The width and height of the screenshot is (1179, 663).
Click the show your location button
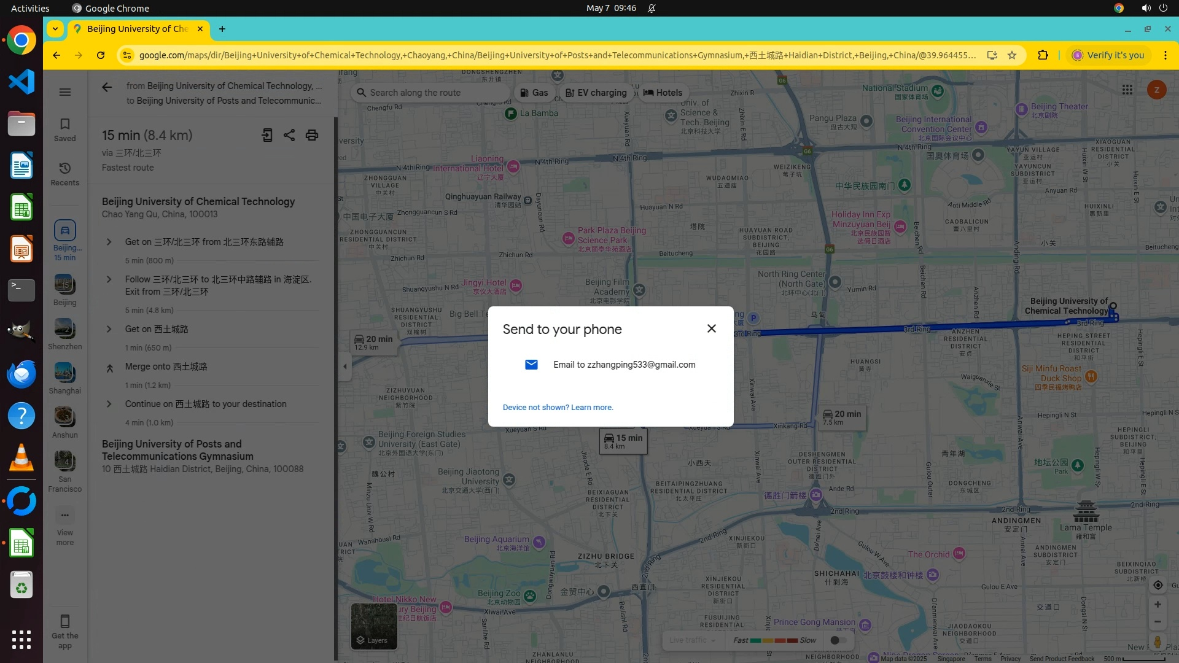point(1158,585)
